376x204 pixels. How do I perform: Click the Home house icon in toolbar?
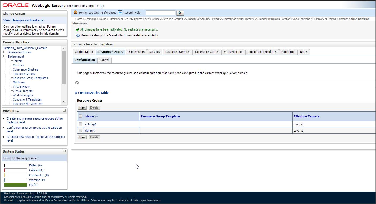[x=75, y=12]
